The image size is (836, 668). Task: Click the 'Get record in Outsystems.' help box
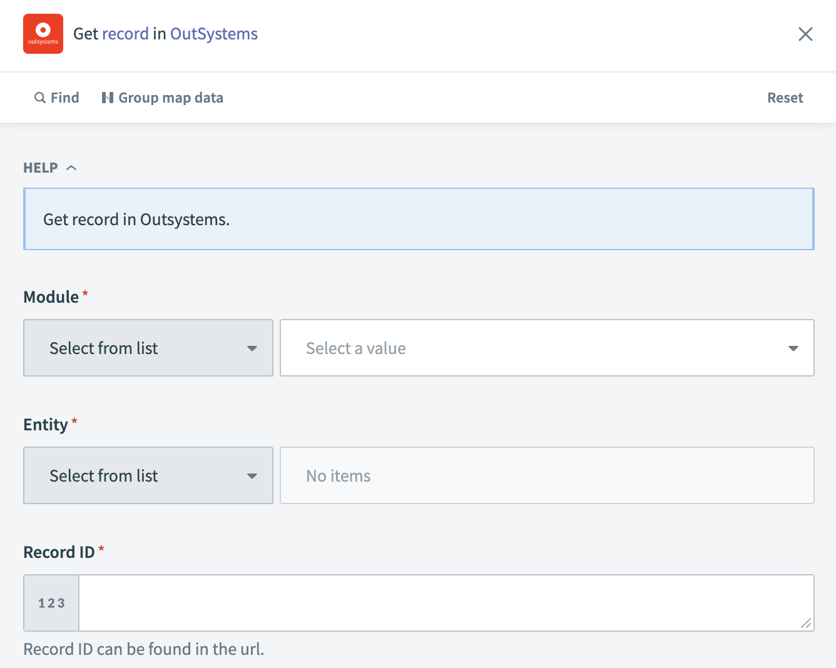pos(418,219)
